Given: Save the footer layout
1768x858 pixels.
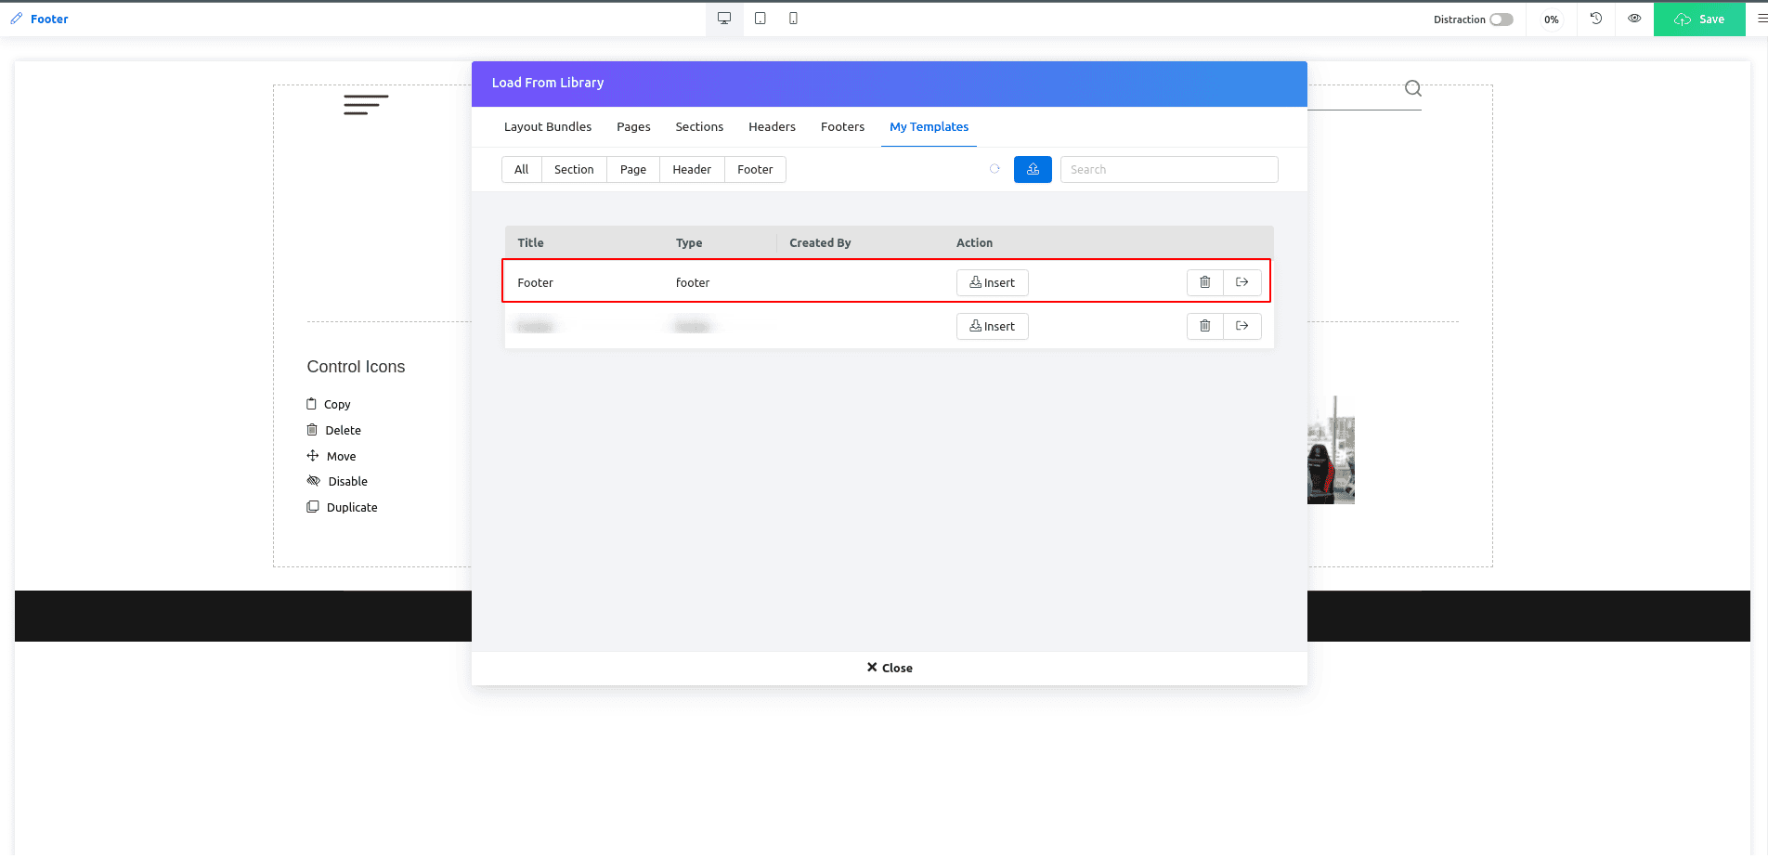Looking at the screenshot, I should pos(1699,19).
